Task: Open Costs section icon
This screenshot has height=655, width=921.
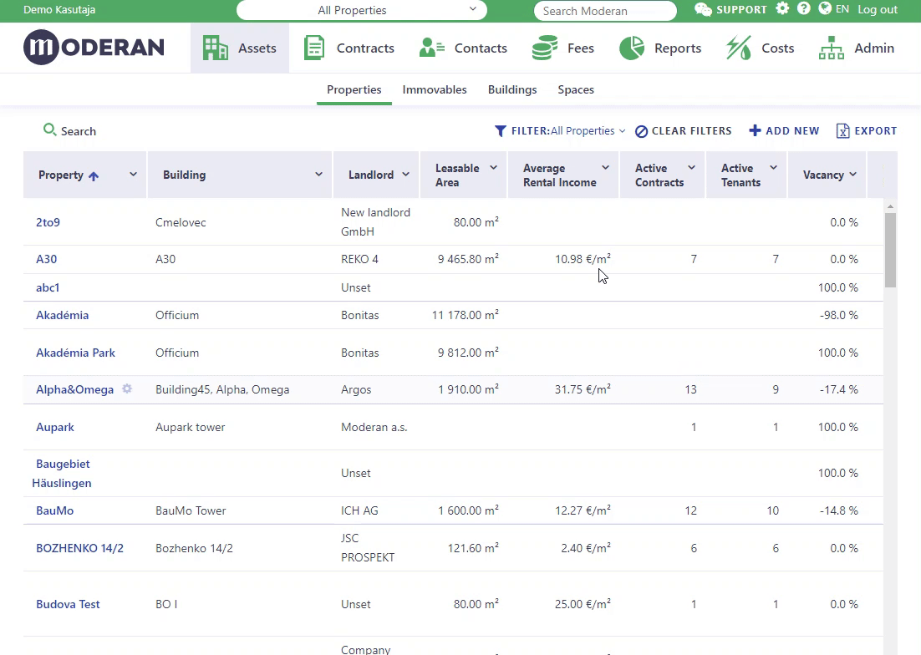Action: pyautogui.click(x=738, y=48)
